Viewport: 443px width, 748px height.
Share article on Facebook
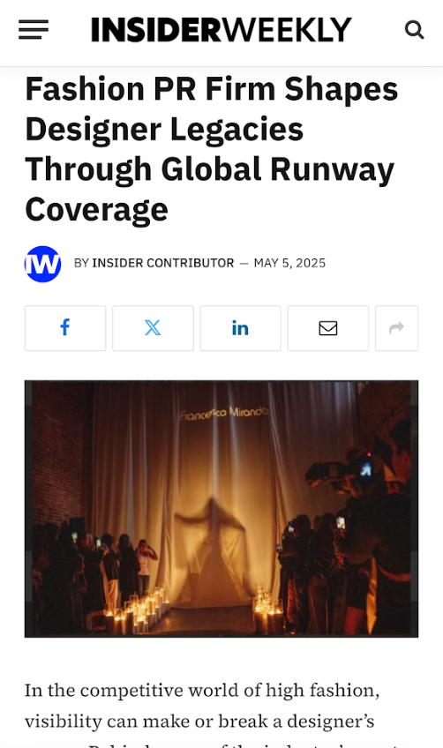pos(65,328)
